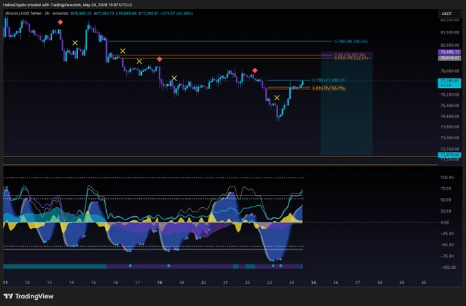
Task: Select the red diamond marker above May 13
Action: coord(60,22)
